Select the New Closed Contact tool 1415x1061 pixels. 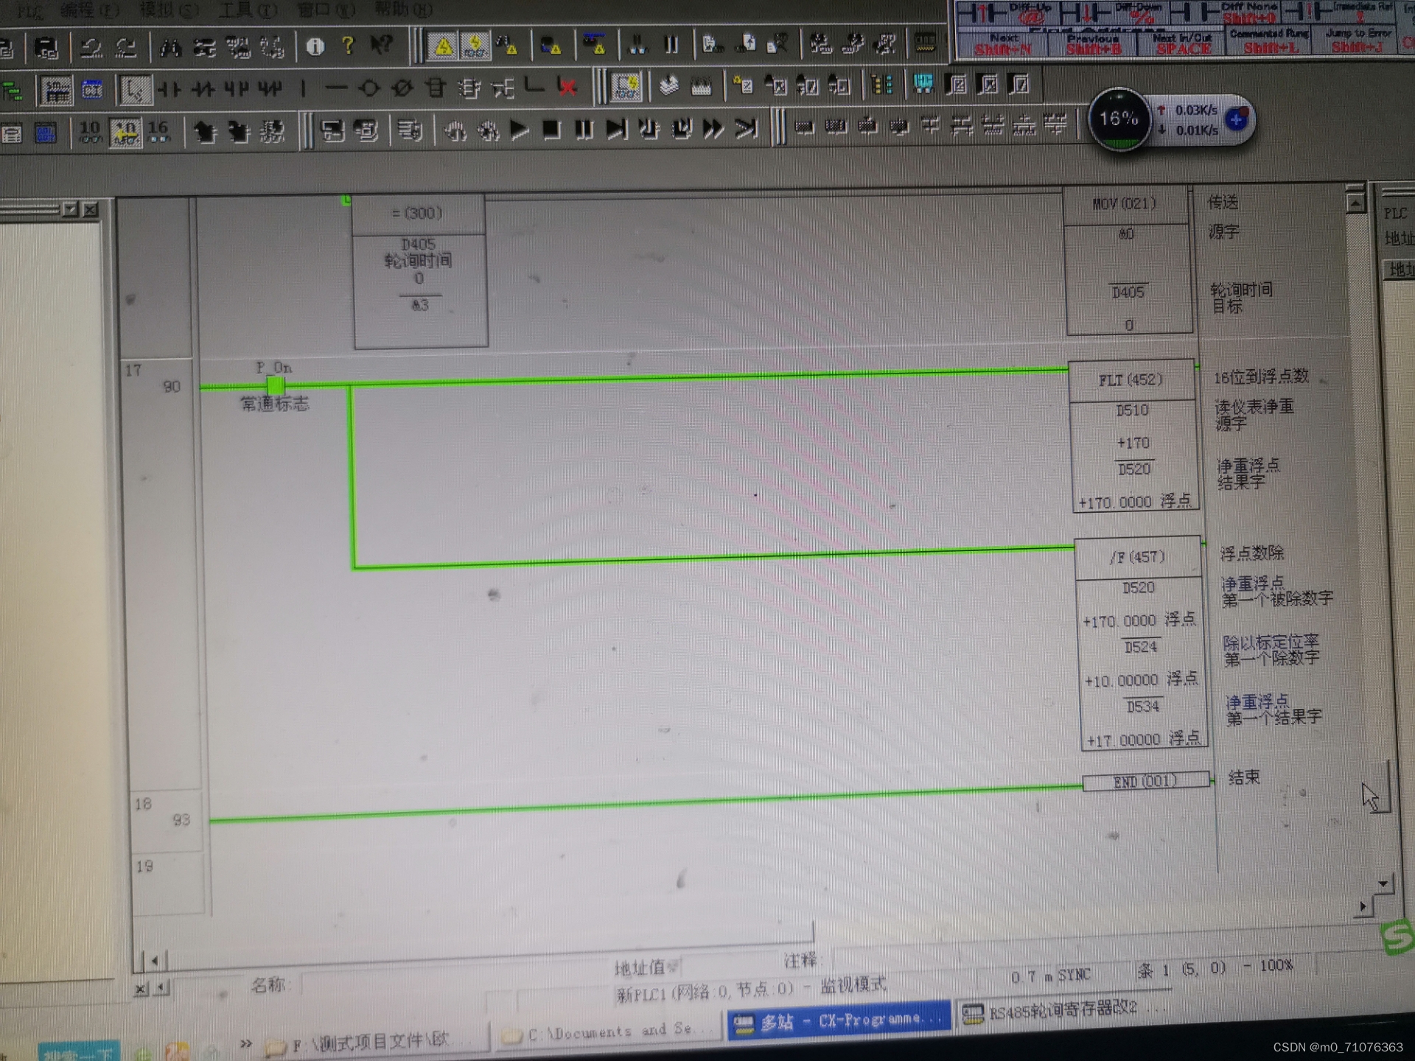(206, 89)
